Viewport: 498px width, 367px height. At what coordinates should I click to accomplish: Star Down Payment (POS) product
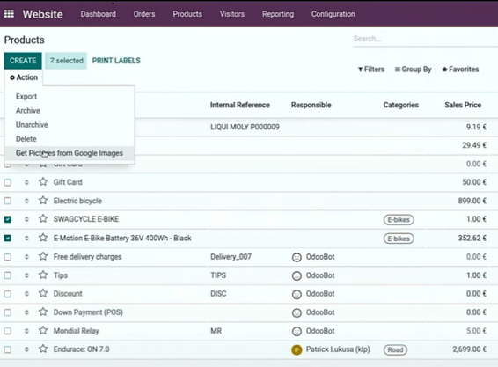(43, 312)
